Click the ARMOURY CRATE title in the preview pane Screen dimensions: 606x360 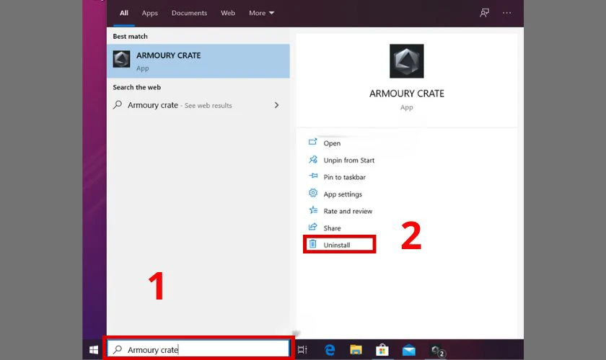point(407,94)
